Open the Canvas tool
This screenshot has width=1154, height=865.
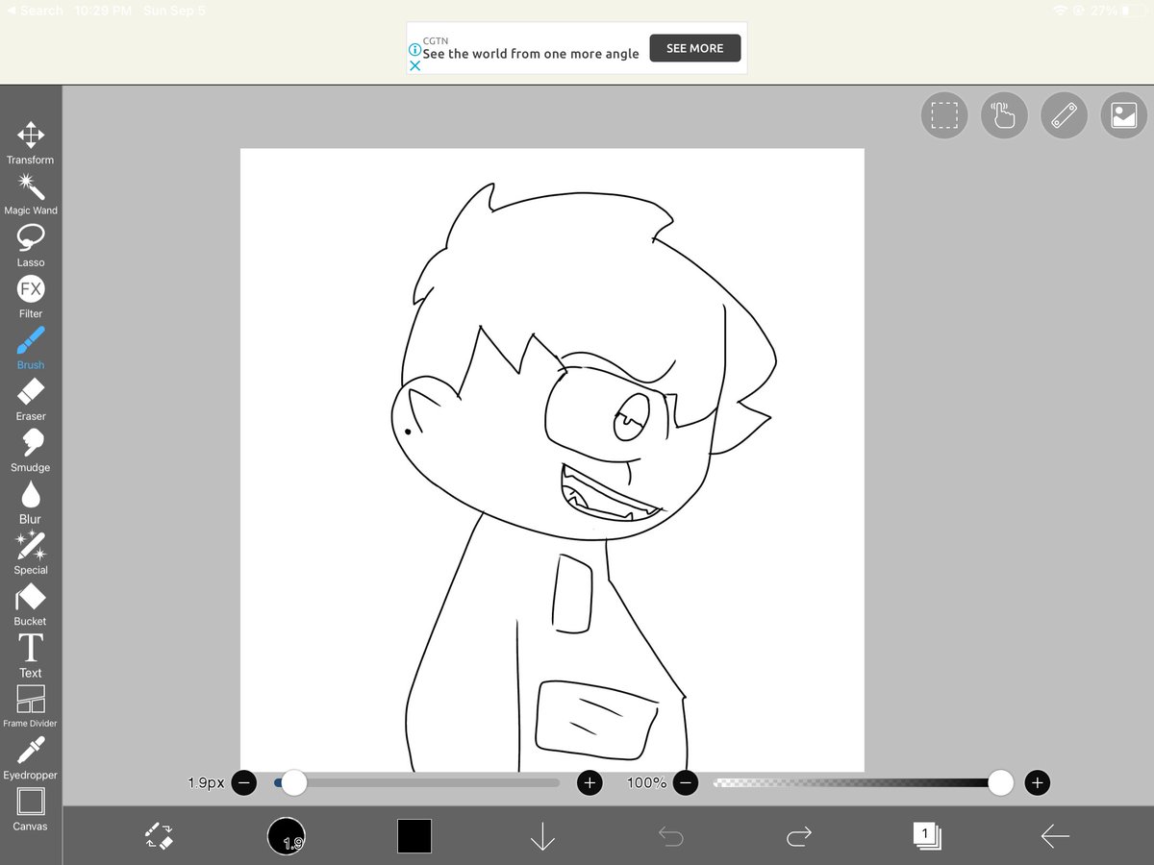click(x=31, y=809)
